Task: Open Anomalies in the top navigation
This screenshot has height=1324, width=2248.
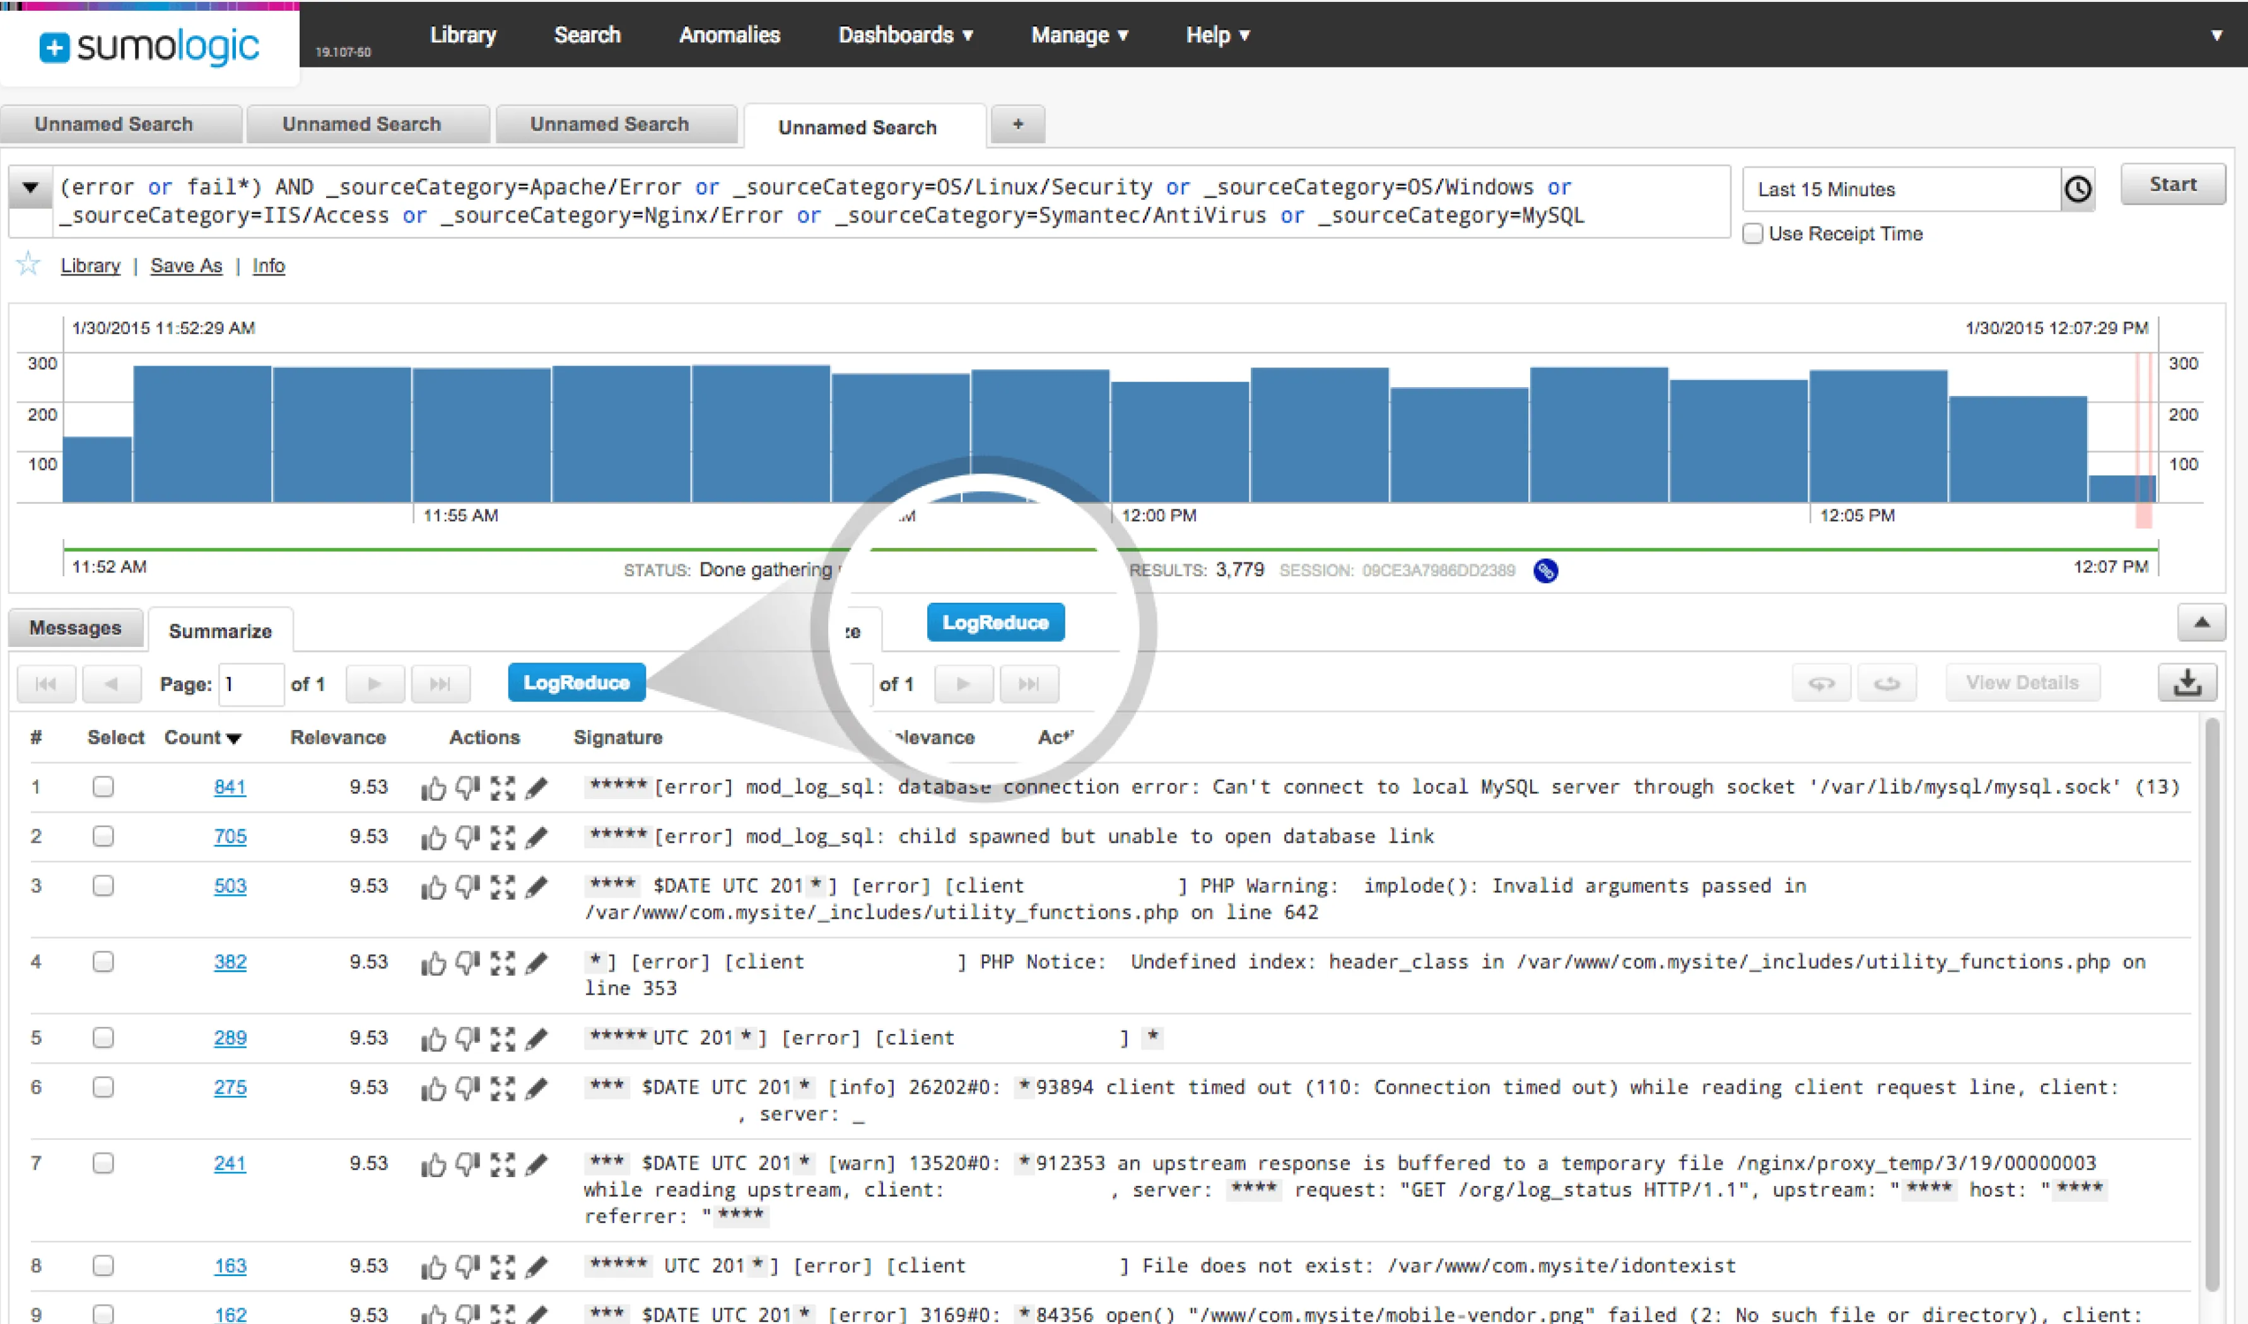Action: point(729,35)
